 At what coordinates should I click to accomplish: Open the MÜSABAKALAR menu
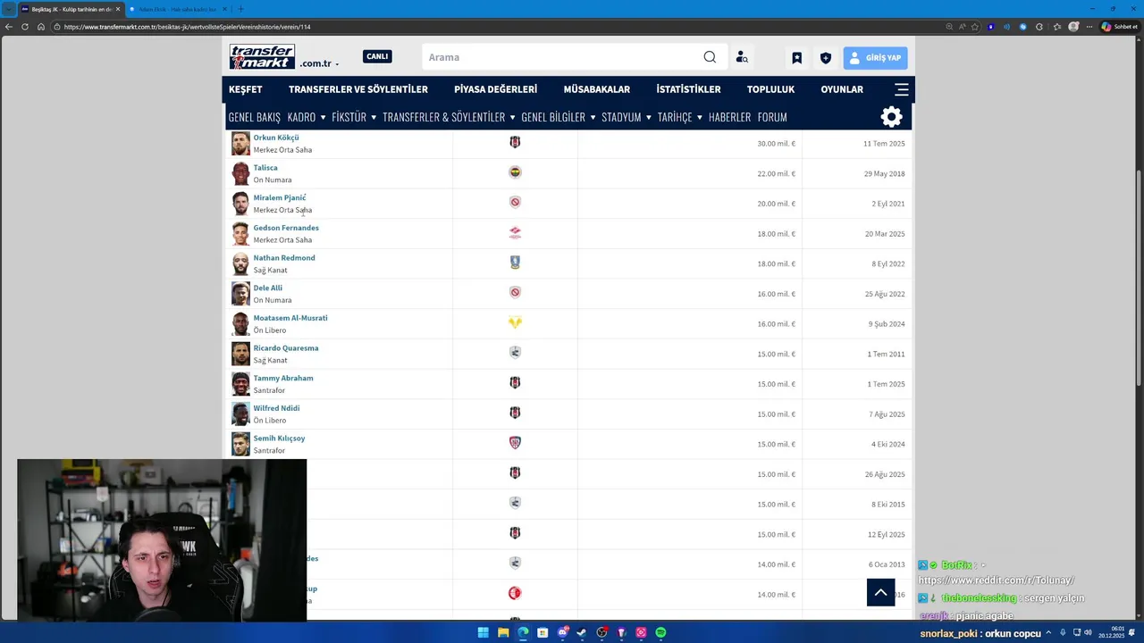(x=597, y=89)
